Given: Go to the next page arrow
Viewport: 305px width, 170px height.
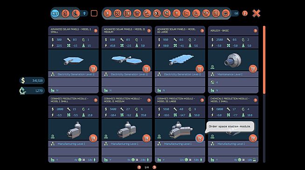Looking at the screenshot, I should [154, 167].
